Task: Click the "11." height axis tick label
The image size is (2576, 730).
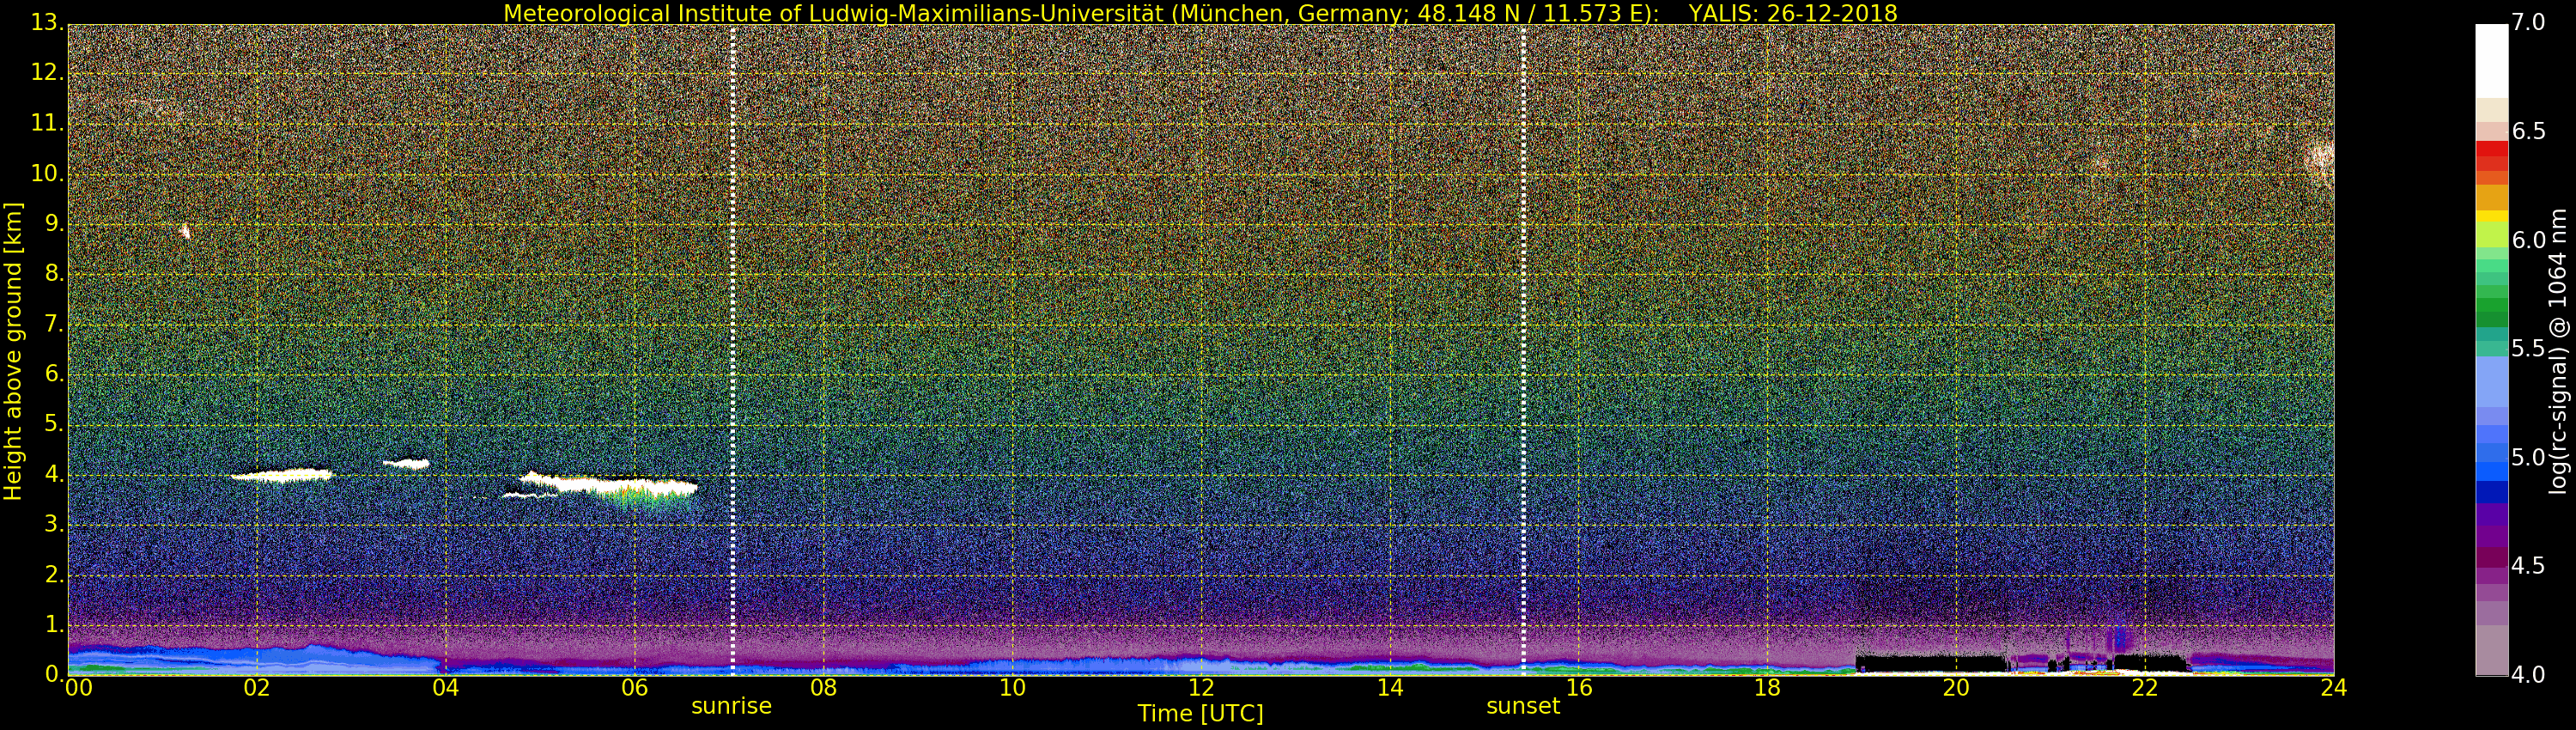Action: click(x=47, y=123)
